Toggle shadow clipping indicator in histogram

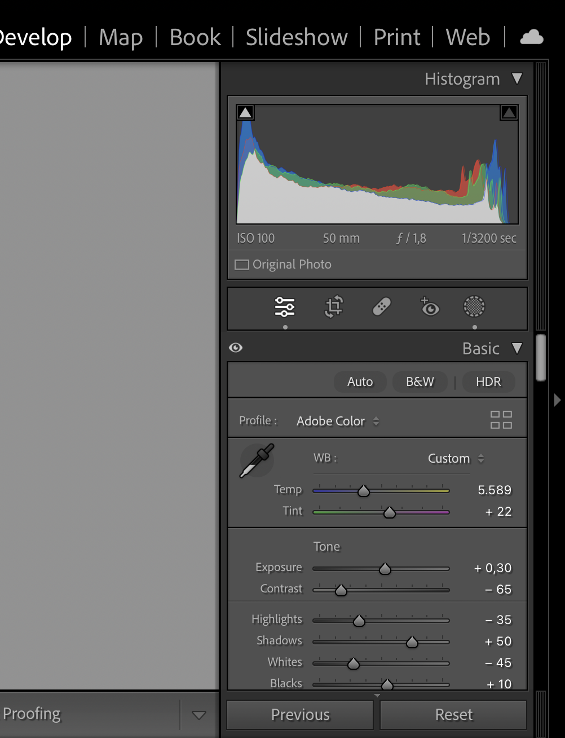pos(245,112)
